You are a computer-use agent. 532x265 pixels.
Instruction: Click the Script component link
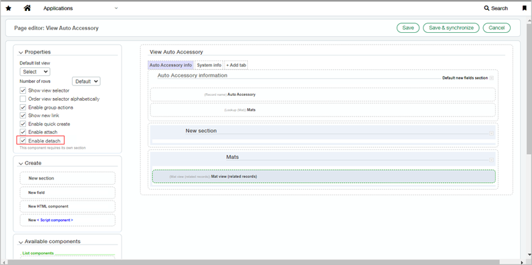[55, 220]
